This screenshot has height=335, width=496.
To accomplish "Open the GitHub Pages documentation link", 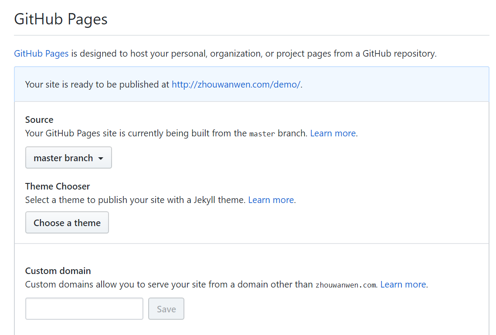I will 41,54.
